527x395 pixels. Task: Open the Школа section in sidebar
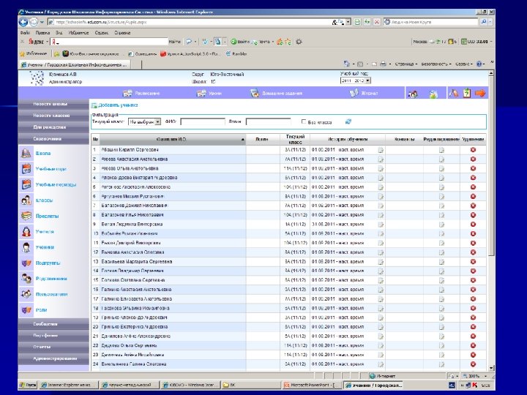pos(42,153)
